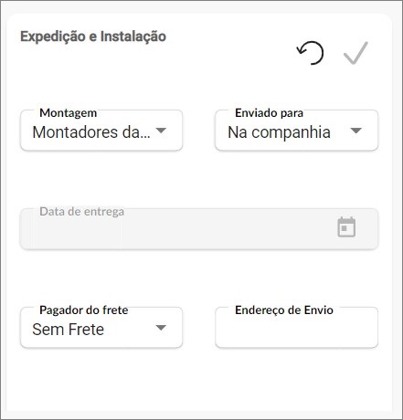The width and height of the screenshot is (403, 420).
Task: Open the calendar date picker icon
Action: (346, 227)
